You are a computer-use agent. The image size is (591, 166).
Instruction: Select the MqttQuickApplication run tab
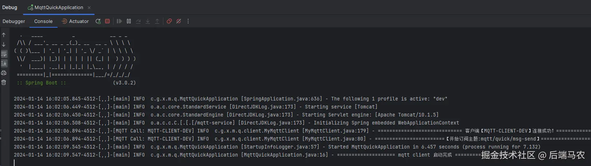pos(56,7)
